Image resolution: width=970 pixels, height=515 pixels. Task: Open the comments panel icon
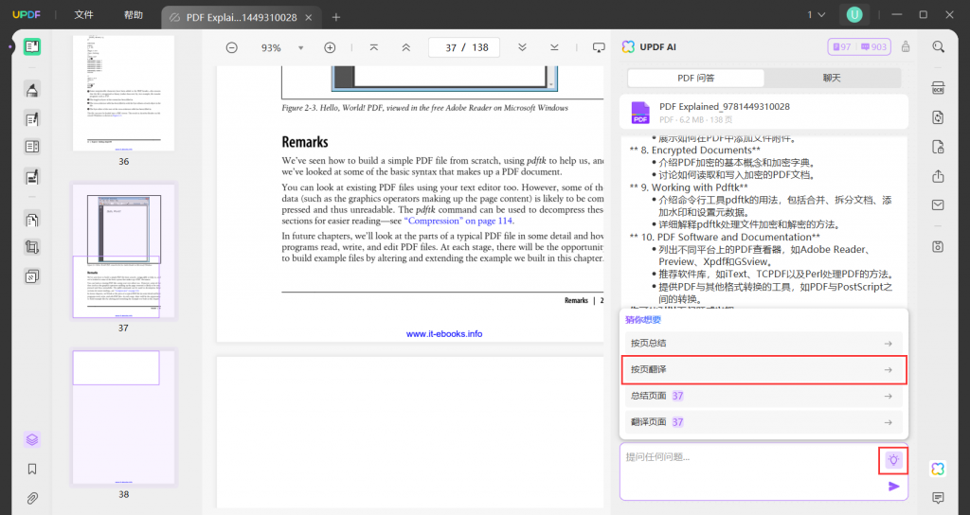939,498
